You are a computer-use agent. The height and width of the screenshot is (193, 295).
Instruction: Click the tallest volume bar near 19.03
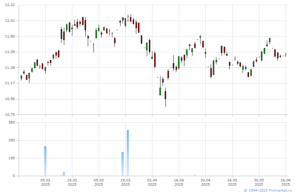pyautogui.click(x=128, y=153)
